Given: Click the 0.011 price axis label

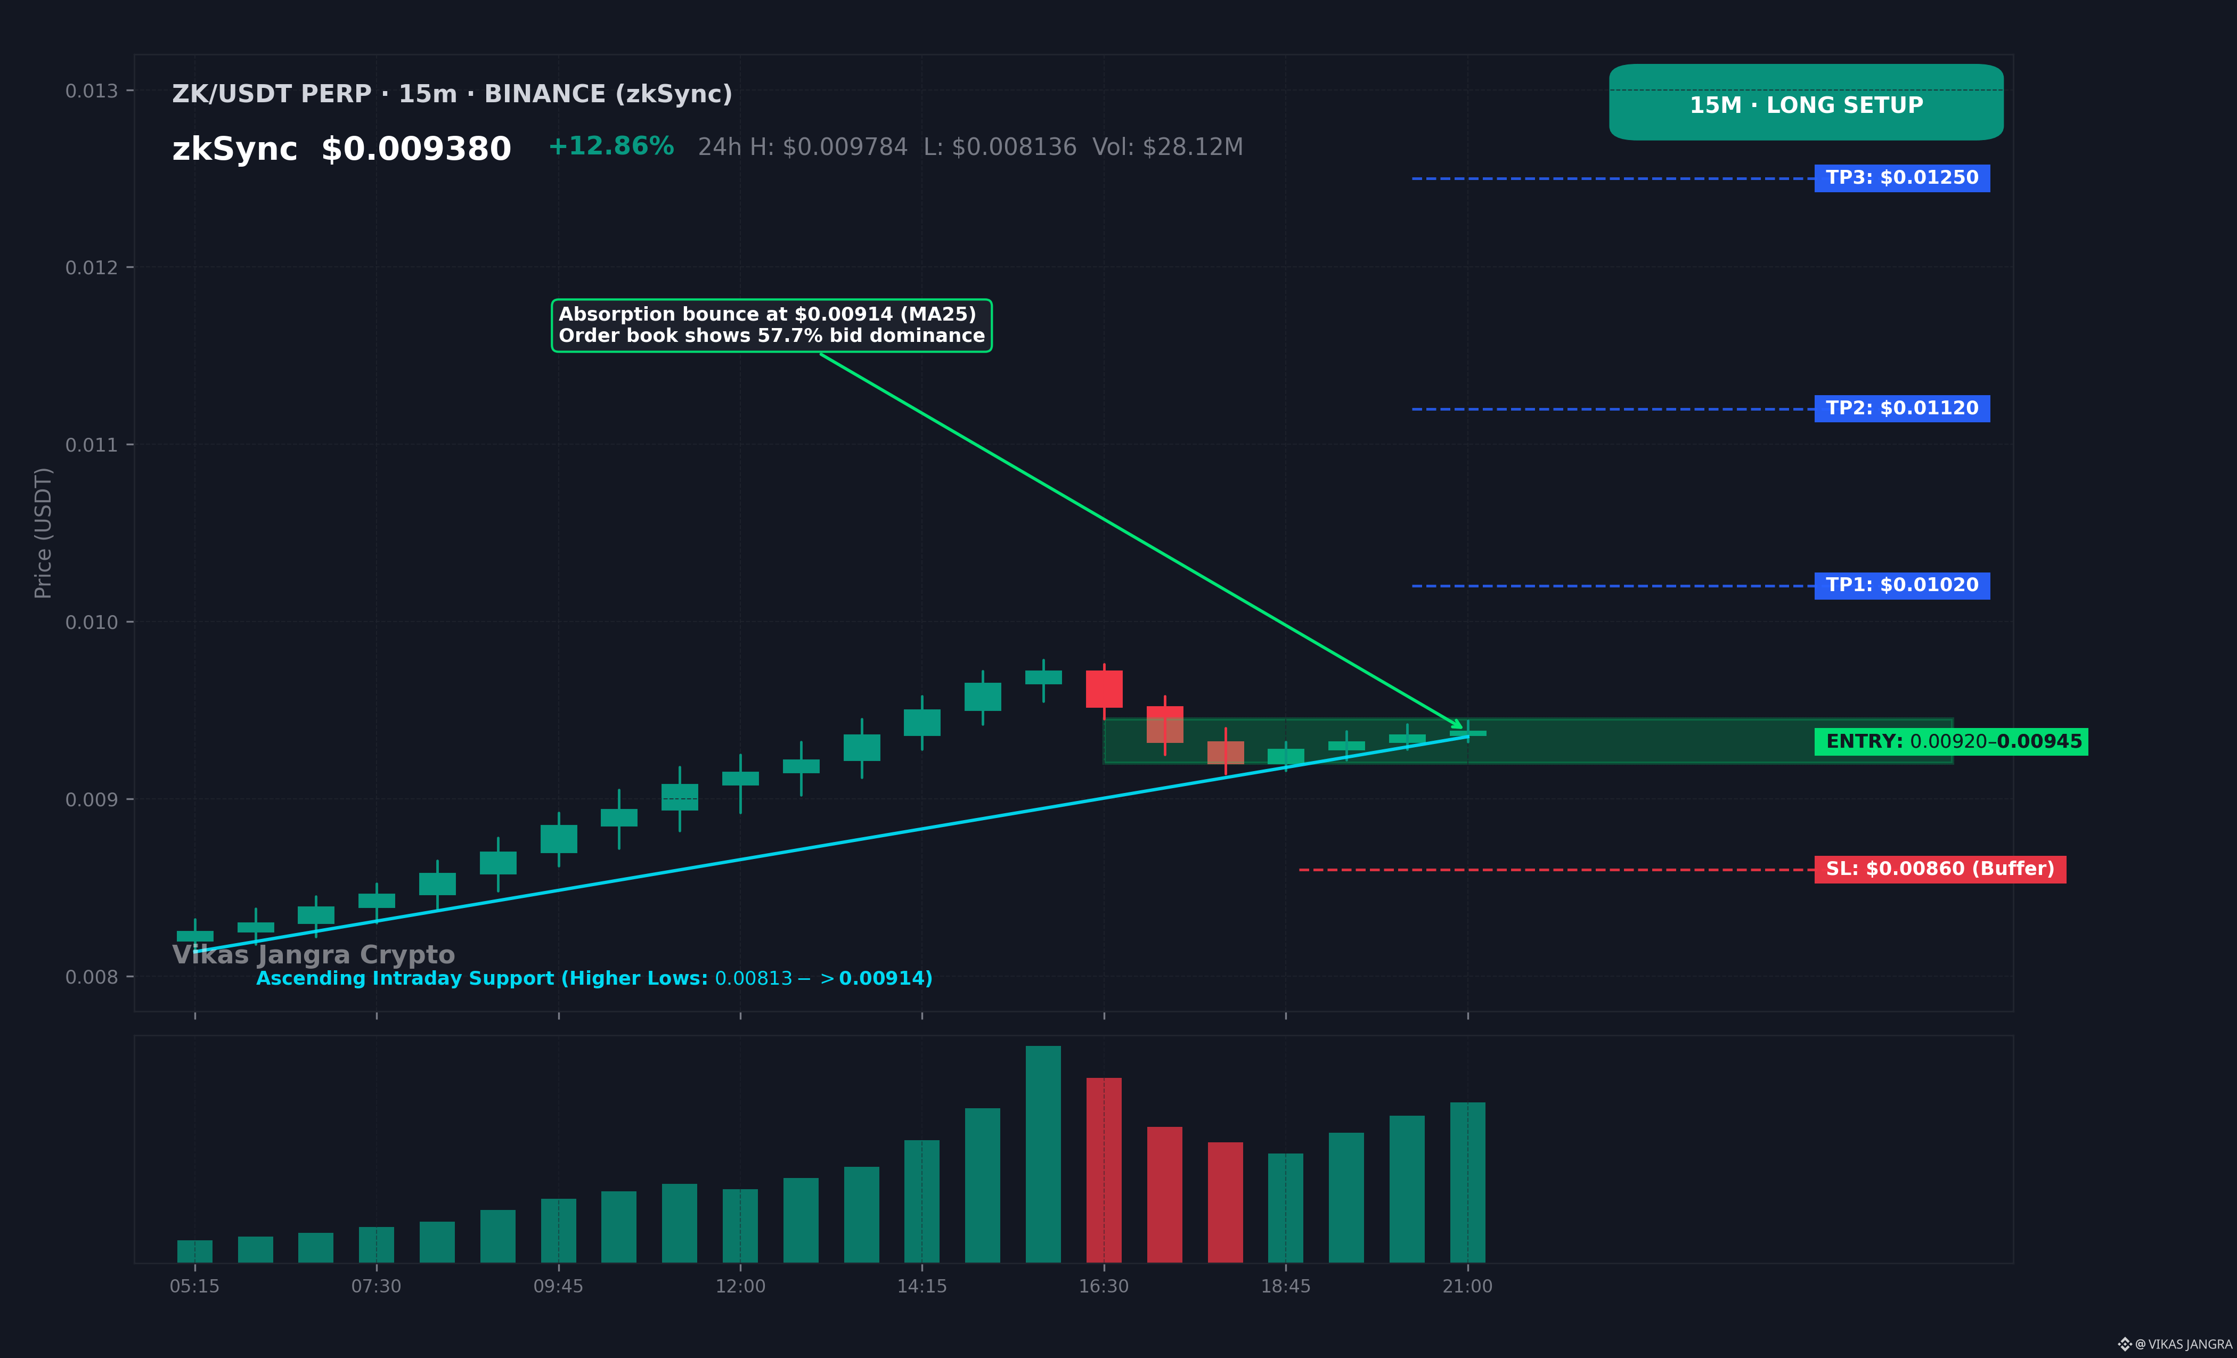Looking at the screenshot, I should tap(92, 445).
